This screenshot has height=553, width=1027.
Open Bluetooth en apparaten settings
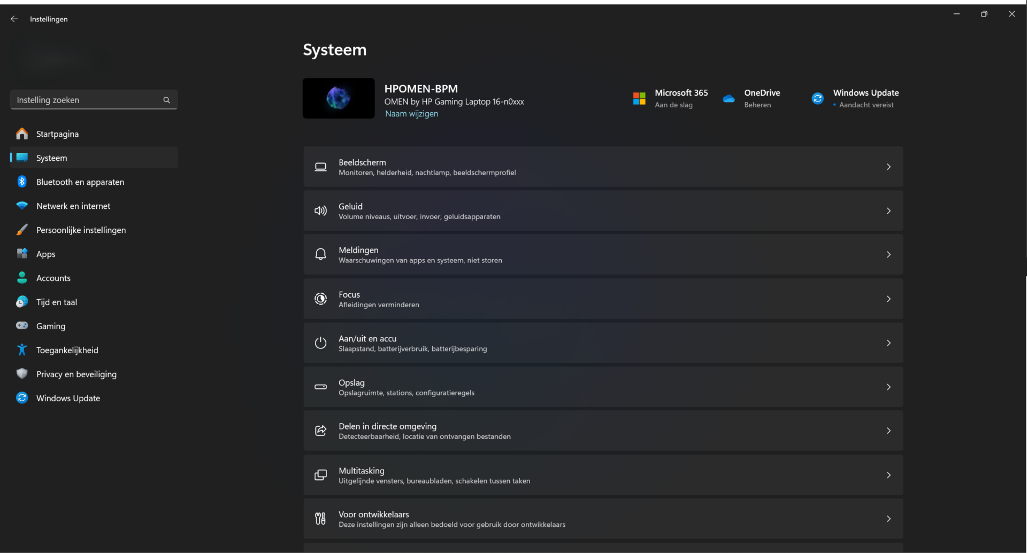pos(21,182)
